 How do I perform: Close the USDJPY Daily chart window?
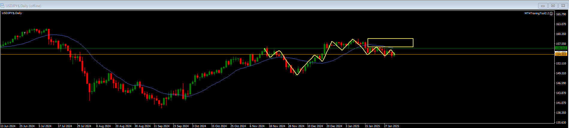[x=563, y=6]
